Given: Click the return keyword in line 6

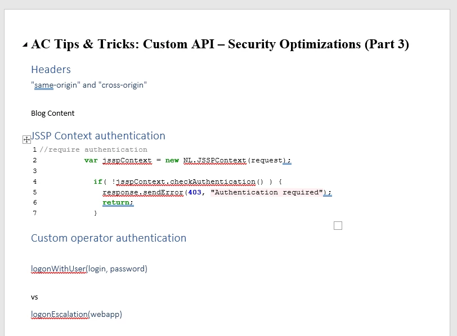Looking at the screenshot, I should 116,202.
